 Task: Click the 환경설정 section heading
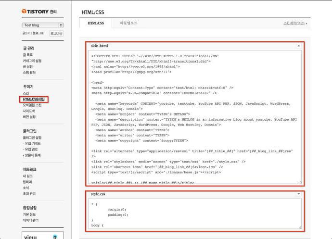point(30,208)
